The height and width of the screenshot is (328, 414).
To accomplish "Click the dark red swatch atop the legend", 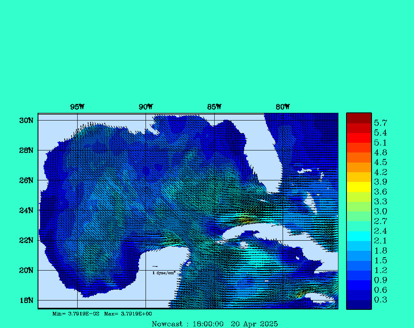I will click(359, 118).
